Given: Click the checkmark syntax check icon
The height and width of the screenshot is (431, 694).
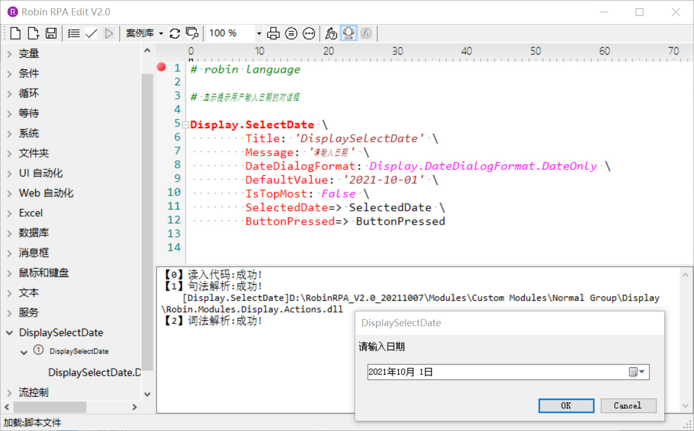Looking at the screenshot, I should click(x=91, y=34).
